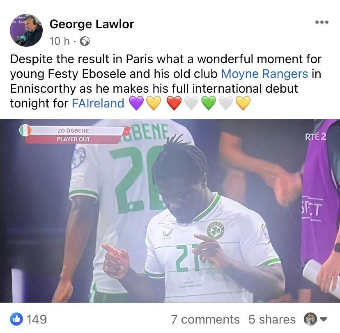The height and width of the screenshot is (333, 340).
Task: Open George Lawlor's profile picture
Action: point(26,30)
